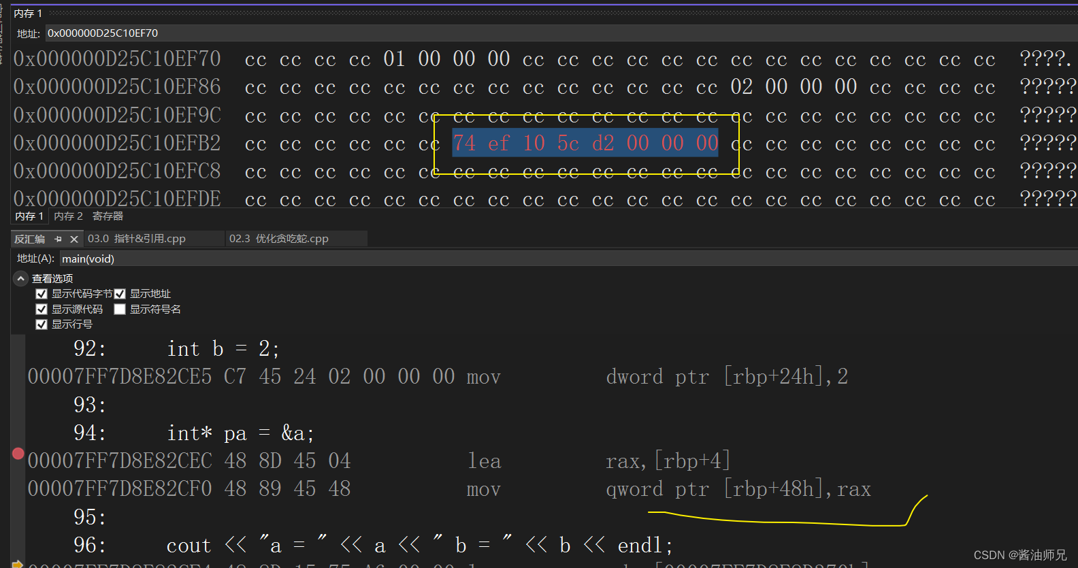Click source line 94 int* pa = &a

click(x=240, y=433)
